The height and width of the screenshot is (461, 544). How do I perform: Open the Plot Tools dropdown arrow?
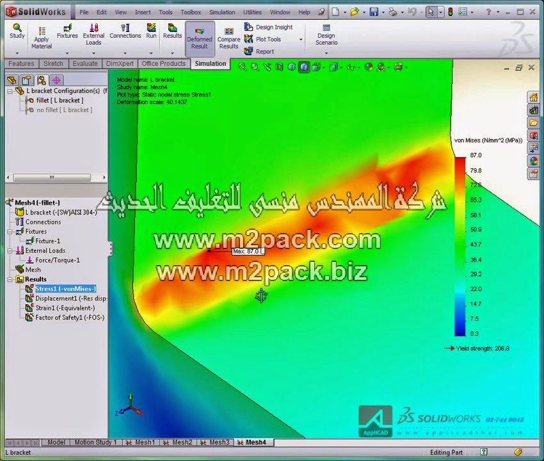pos(301,40)
